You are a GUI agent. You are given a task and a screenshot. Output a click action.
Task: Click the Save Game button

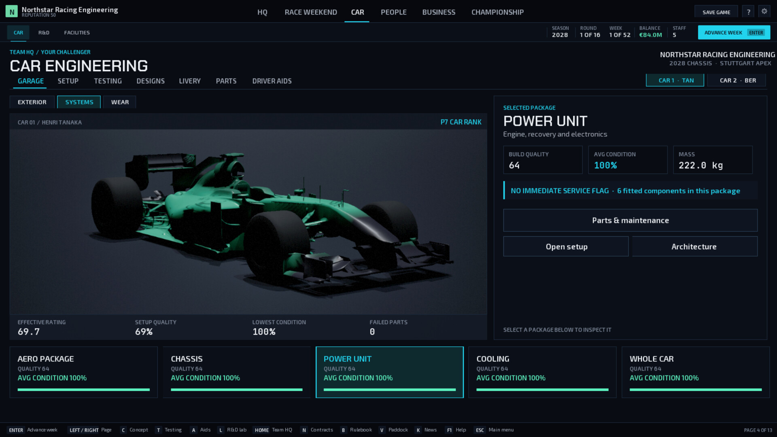(716, 12)
